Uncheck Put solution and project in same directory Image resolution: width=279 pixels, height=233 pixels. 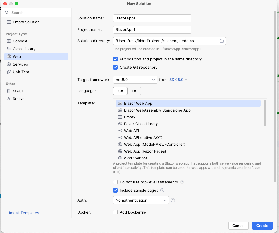pyautogui.click(x=115, y=59)
